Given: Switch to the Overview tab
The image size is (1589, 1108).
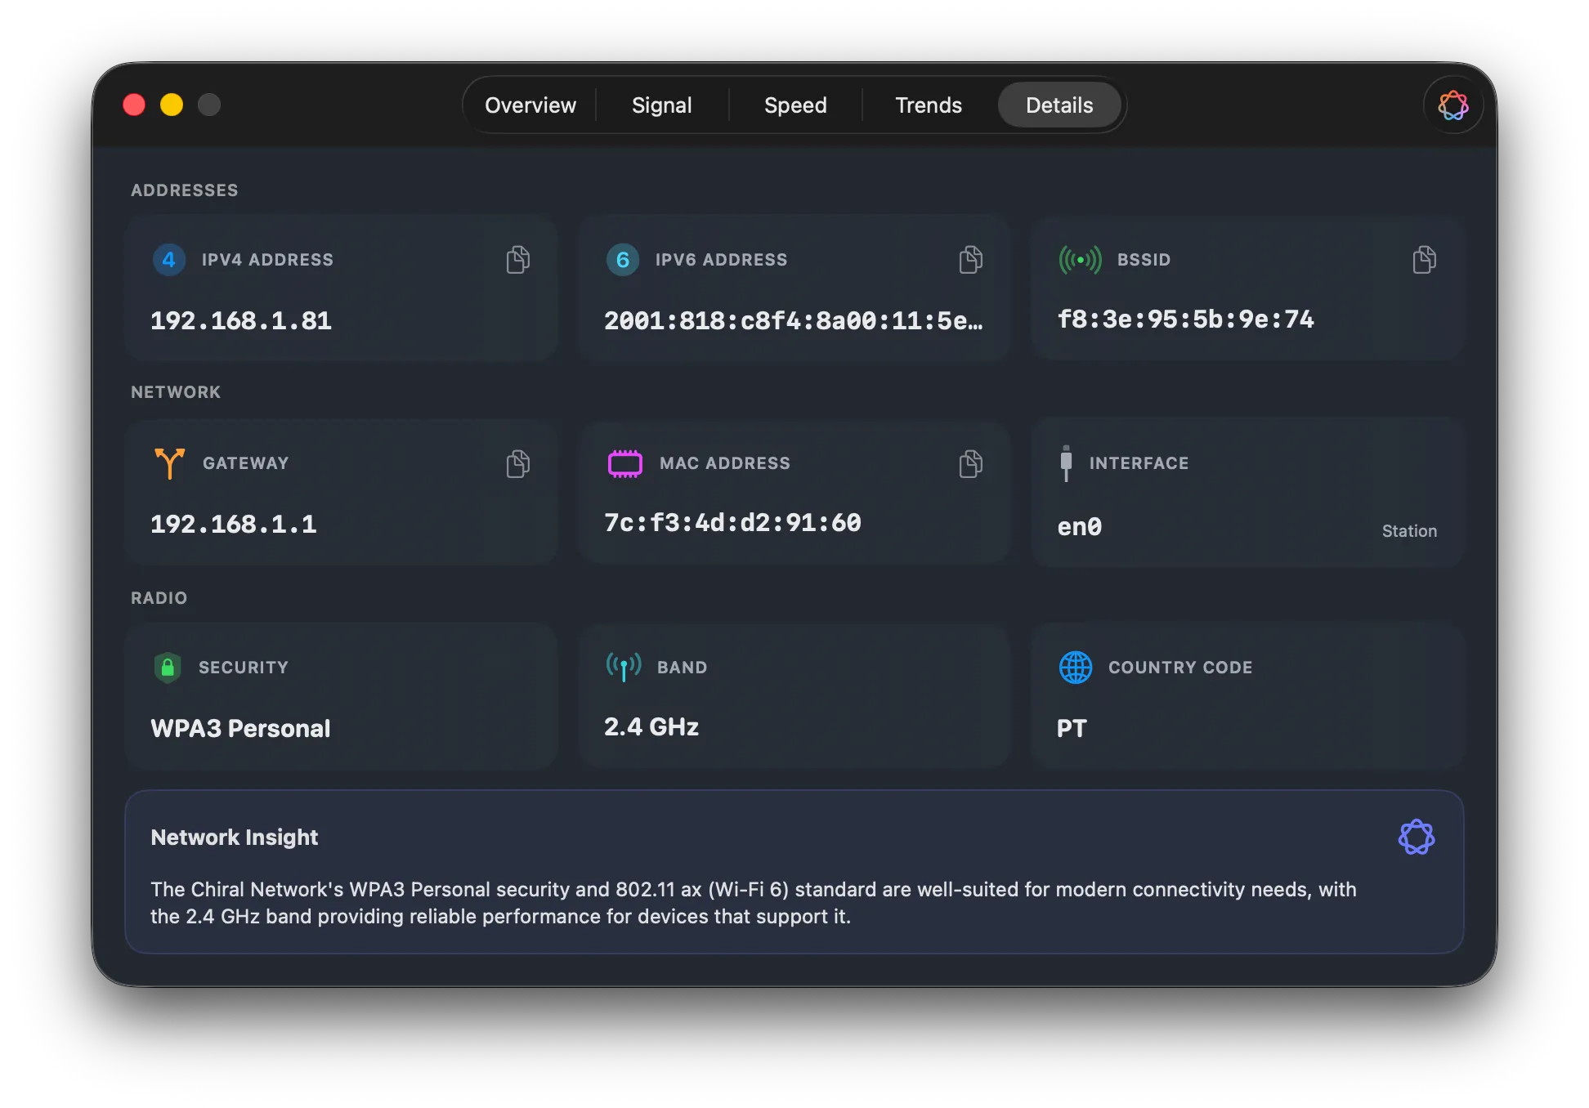Looking at the screenshot, I should [530, 105].
